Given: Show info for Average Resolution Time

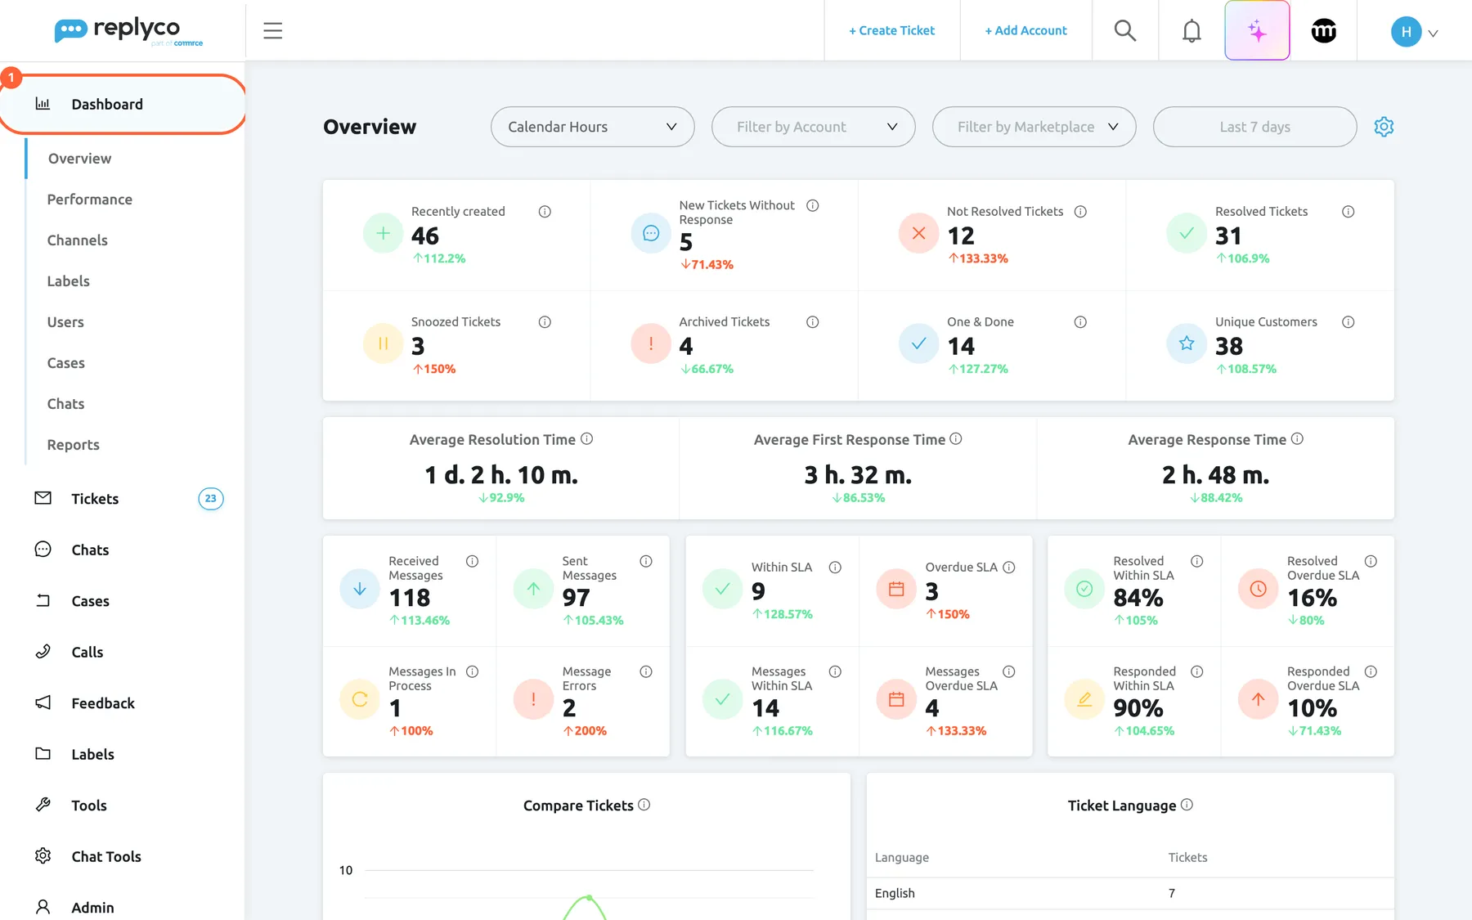Looking at the screenshot, I should pos(586,439).
